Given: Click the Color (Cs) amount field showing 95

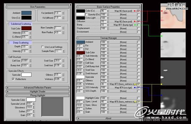Looking at the screenshot, I should 104,11.
